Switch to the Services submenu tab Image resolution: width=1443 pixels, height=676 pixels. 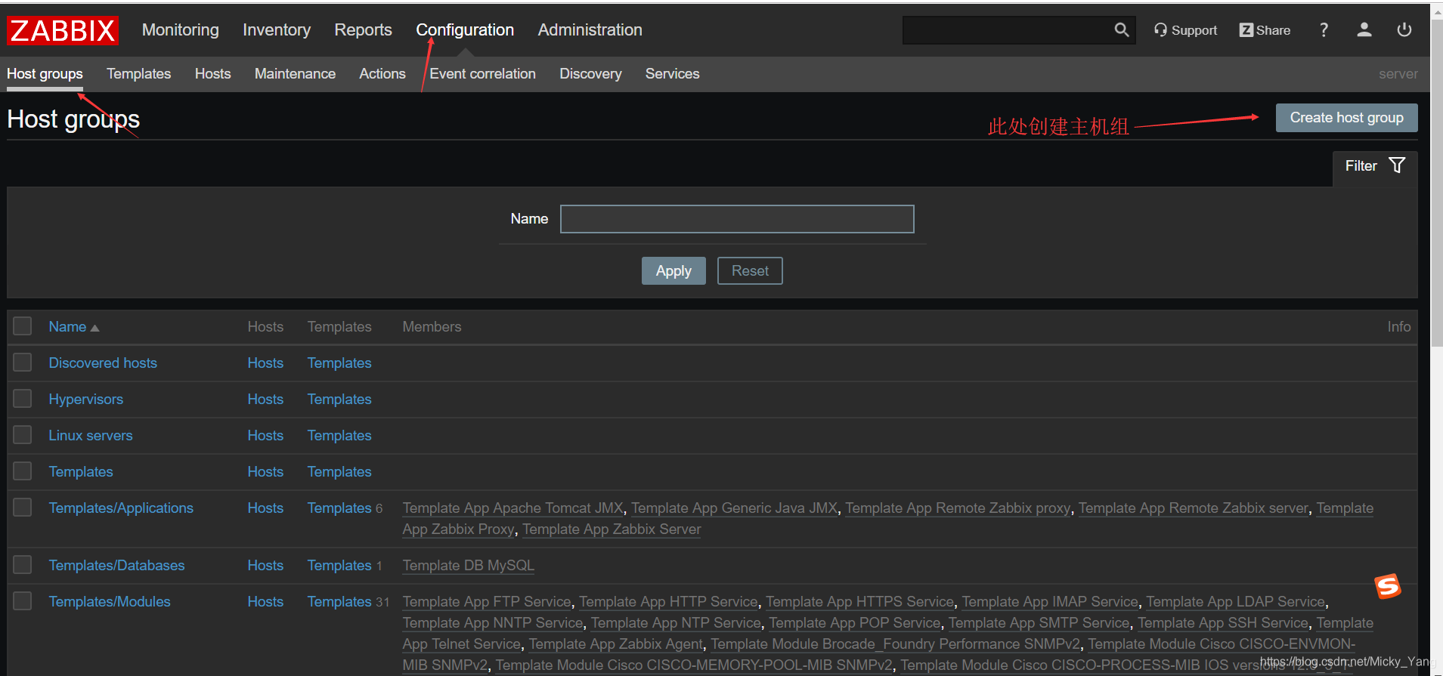pyautogui.click(x=673, y=74)
